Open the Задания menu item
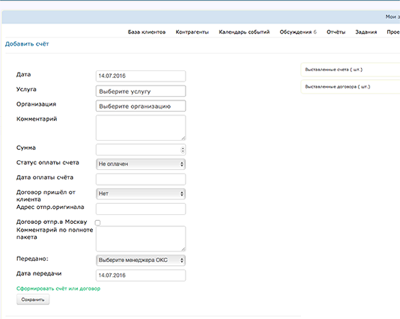 point(366,32)
